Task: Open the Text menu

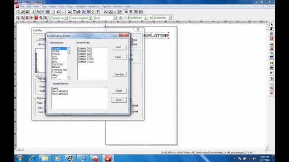Action: pyautogui.click(x=44, y=6)
